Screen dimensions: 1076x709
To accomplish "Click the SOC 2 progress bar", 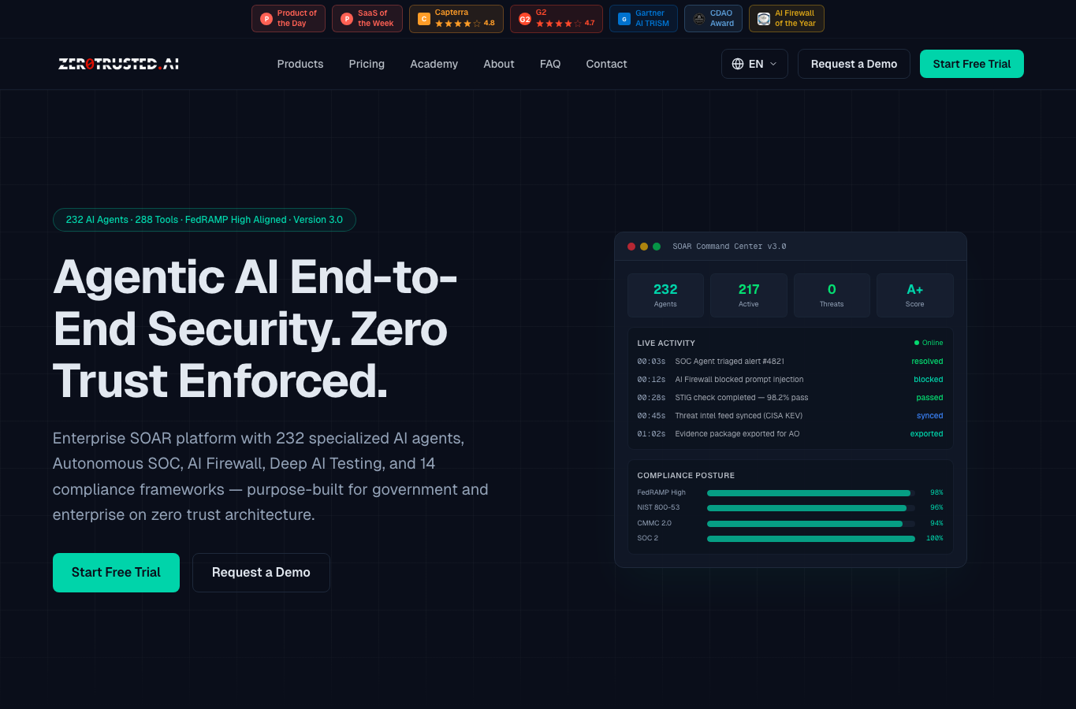I will click(811, 539).
